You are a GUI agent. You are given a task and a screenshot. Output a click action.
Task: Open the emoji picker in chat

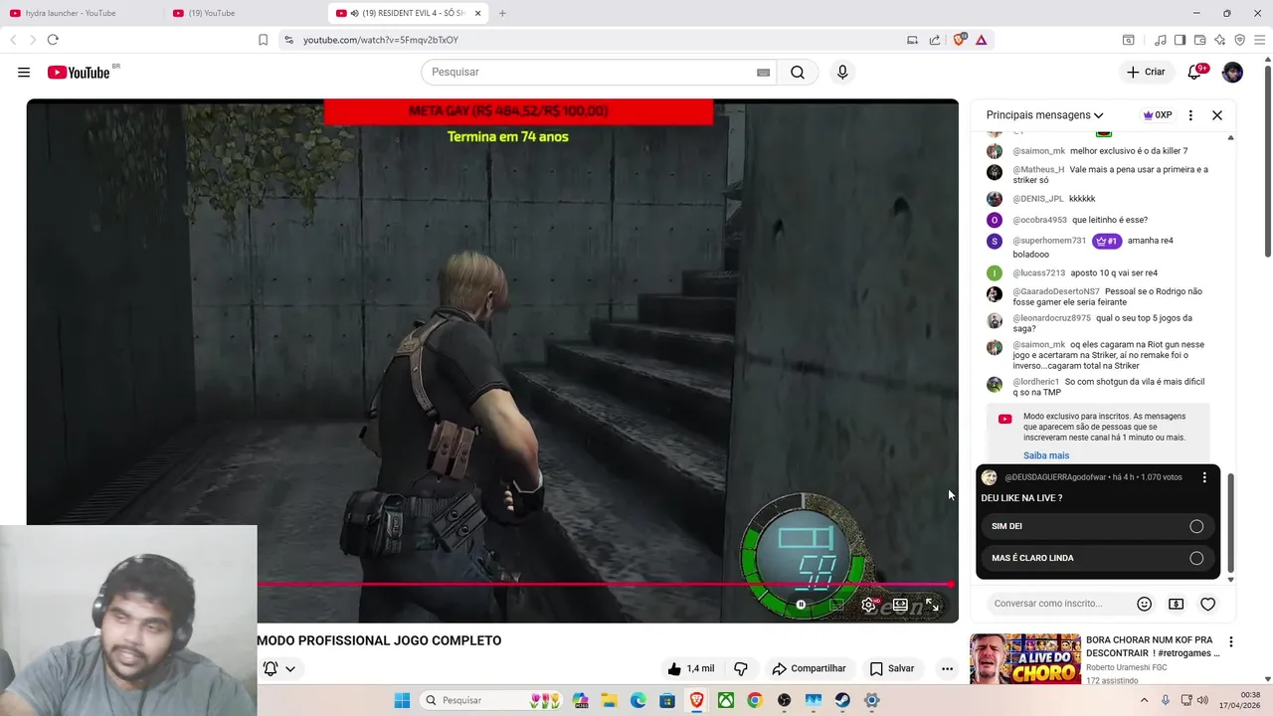coord(1145,604)
